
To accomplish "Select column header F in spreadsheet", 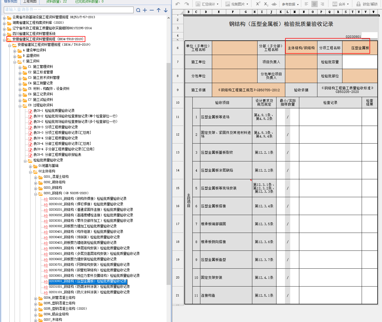I will 232,12.
